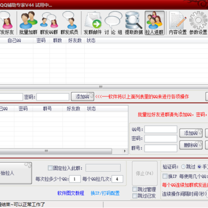Select the 跳过 verification code radio button

183,167
